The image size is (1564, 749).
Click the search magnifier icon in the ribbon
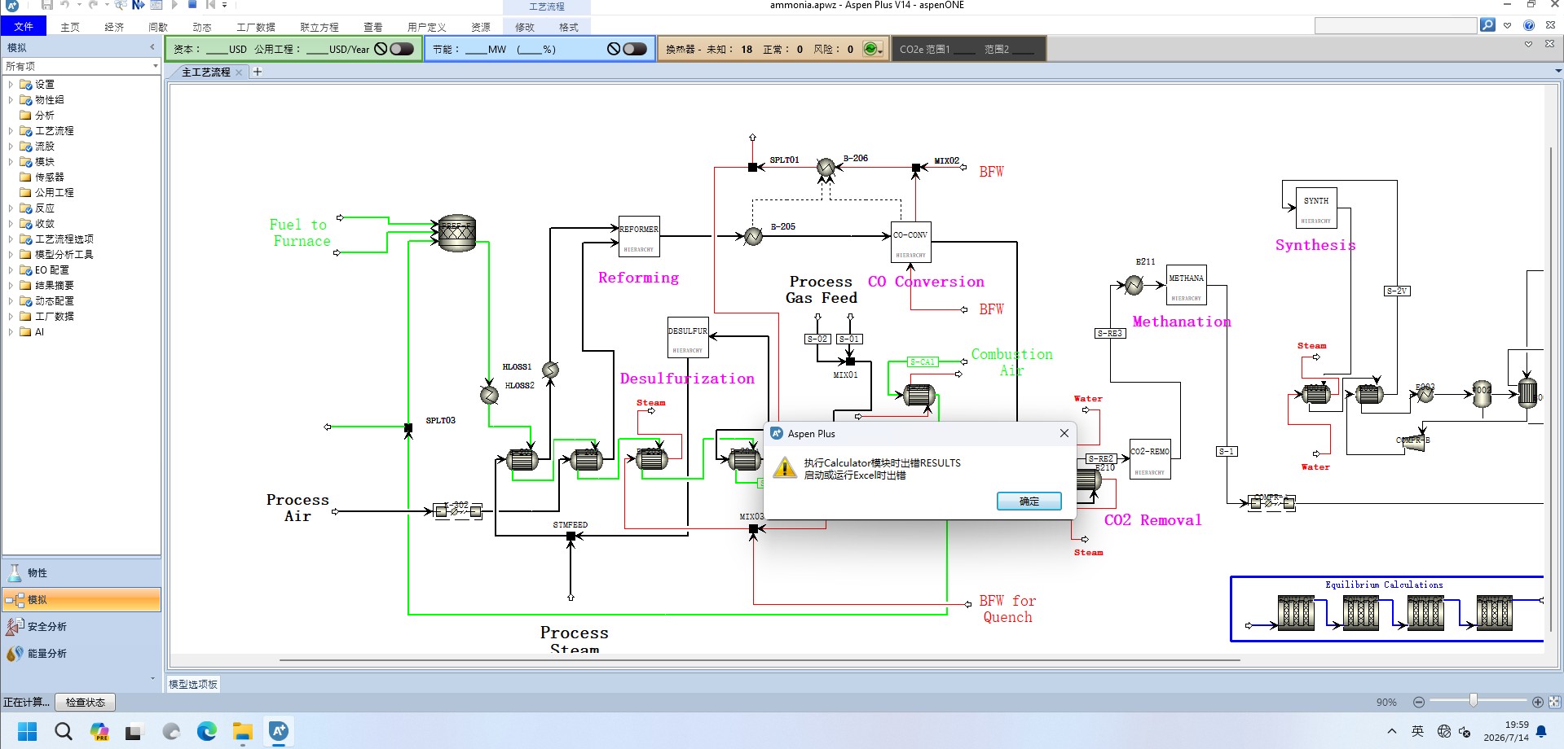click(x=1487, y=25)
